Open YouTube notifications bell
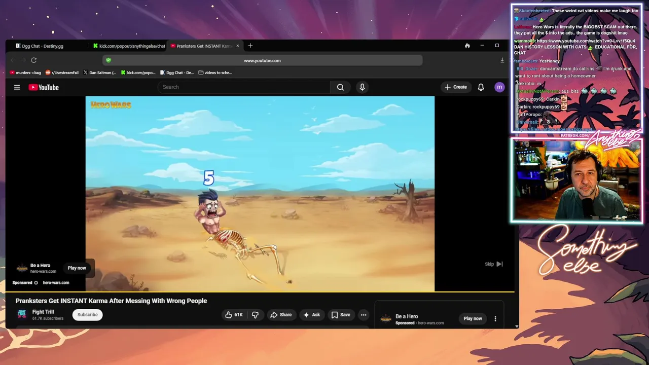The height and width of the screenshot is (365, 649). coord(481,87)
